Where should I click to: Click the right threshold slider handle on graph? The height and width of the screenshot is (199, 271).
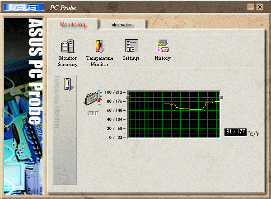221,97
